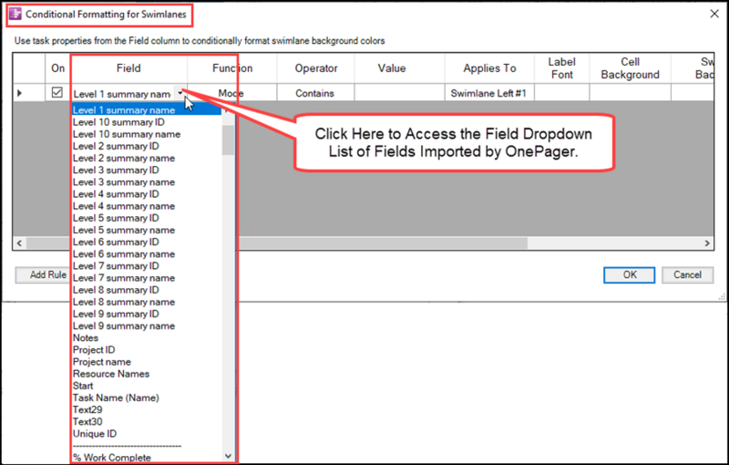This screenshot has height=465, width=729.
Task: Select the Project ID field option
Action: (x=94, y=350)
